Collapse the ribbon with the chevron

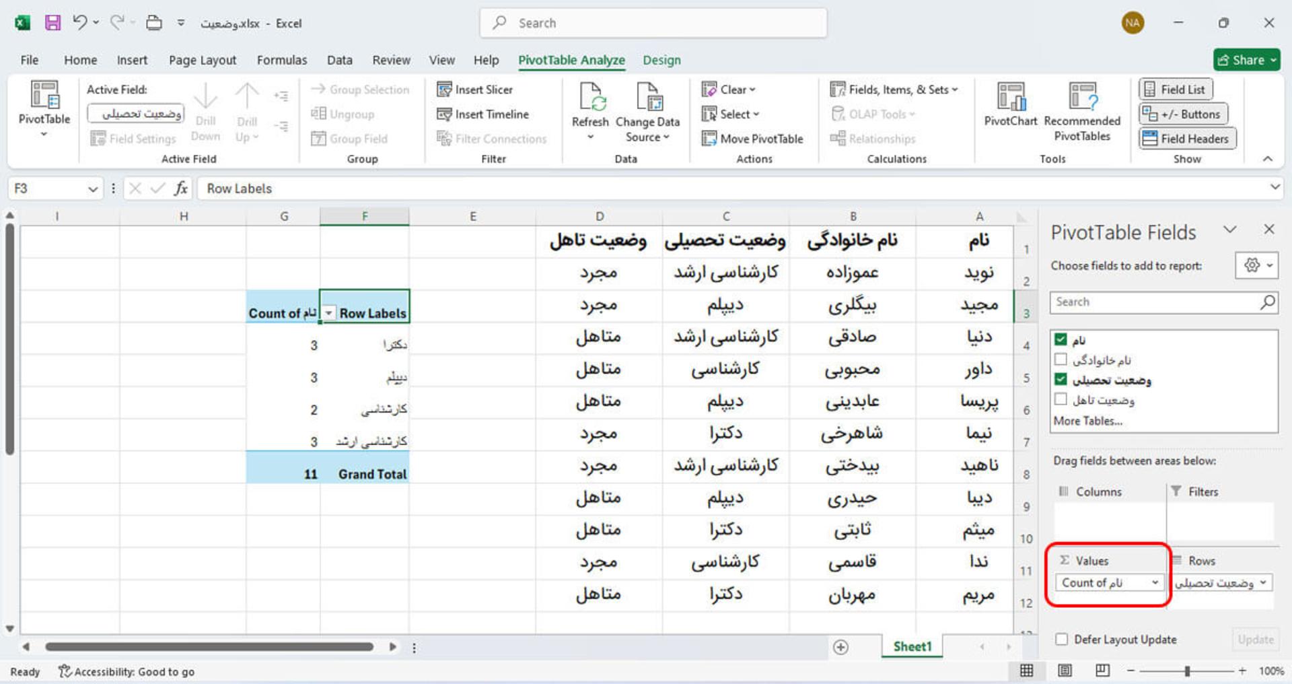click(x=1268, y=159)
